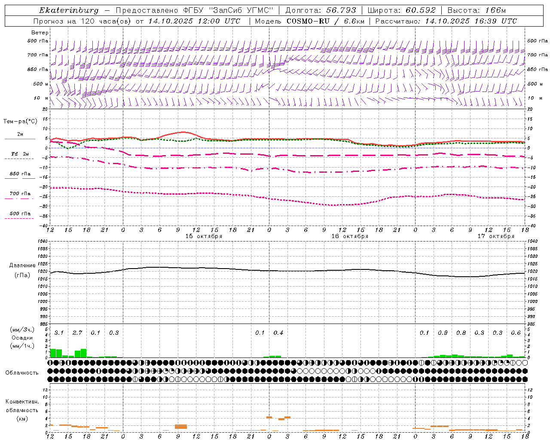Image resolution: width=550 pixels, height=440 pixels.
Task: Click the '15 октября' date label
Action: pos(204,236)
